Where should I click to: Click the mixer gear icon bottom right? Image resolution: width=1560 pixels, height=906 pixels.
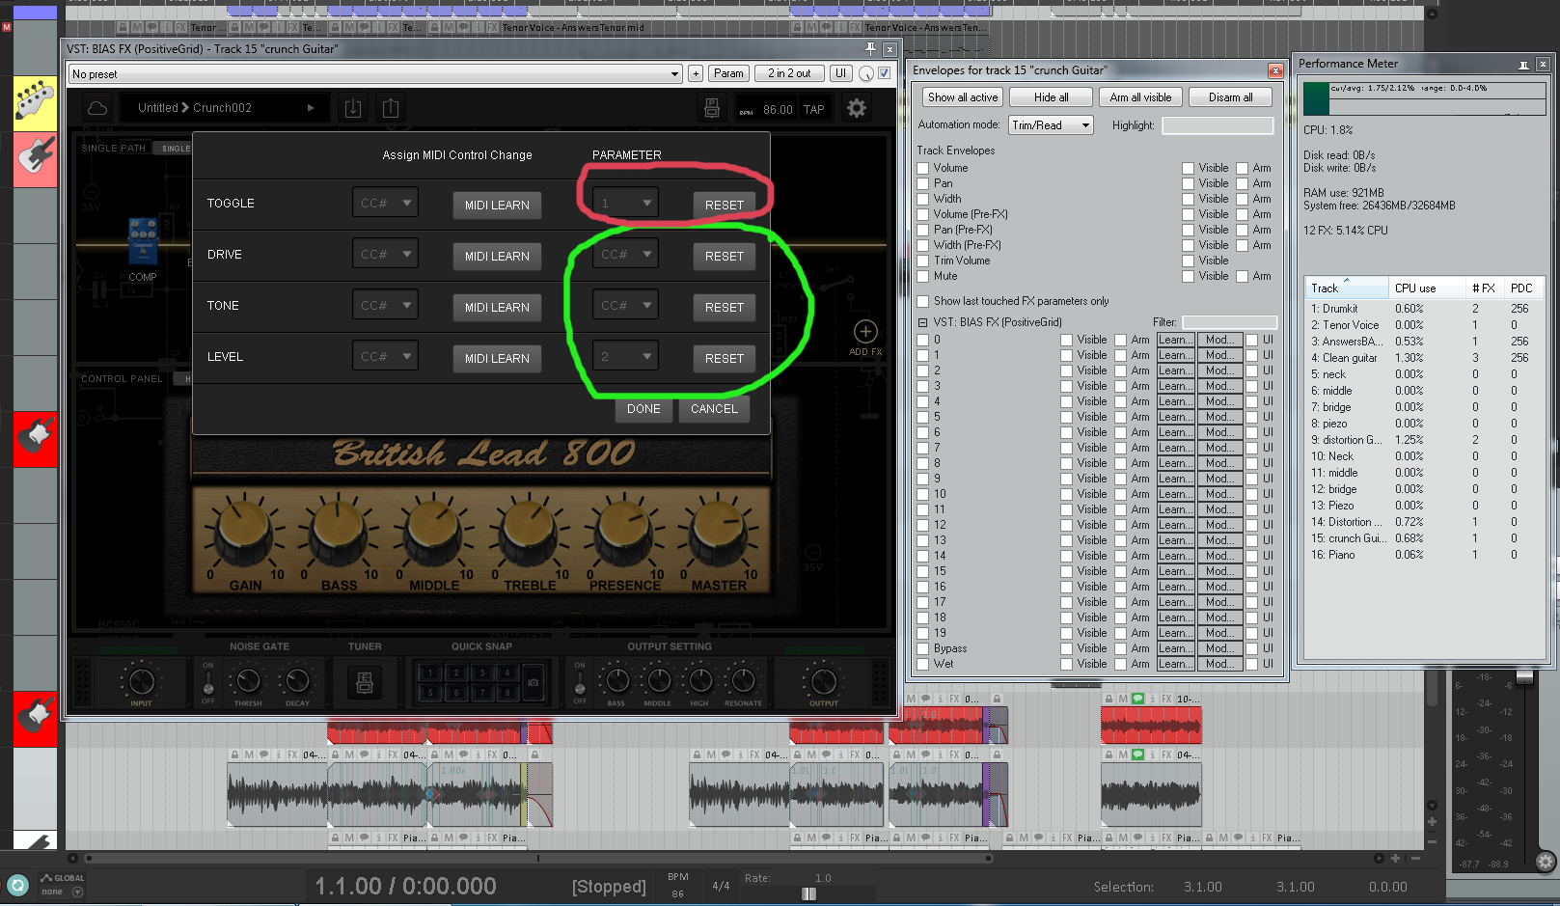pos(1545,862)
